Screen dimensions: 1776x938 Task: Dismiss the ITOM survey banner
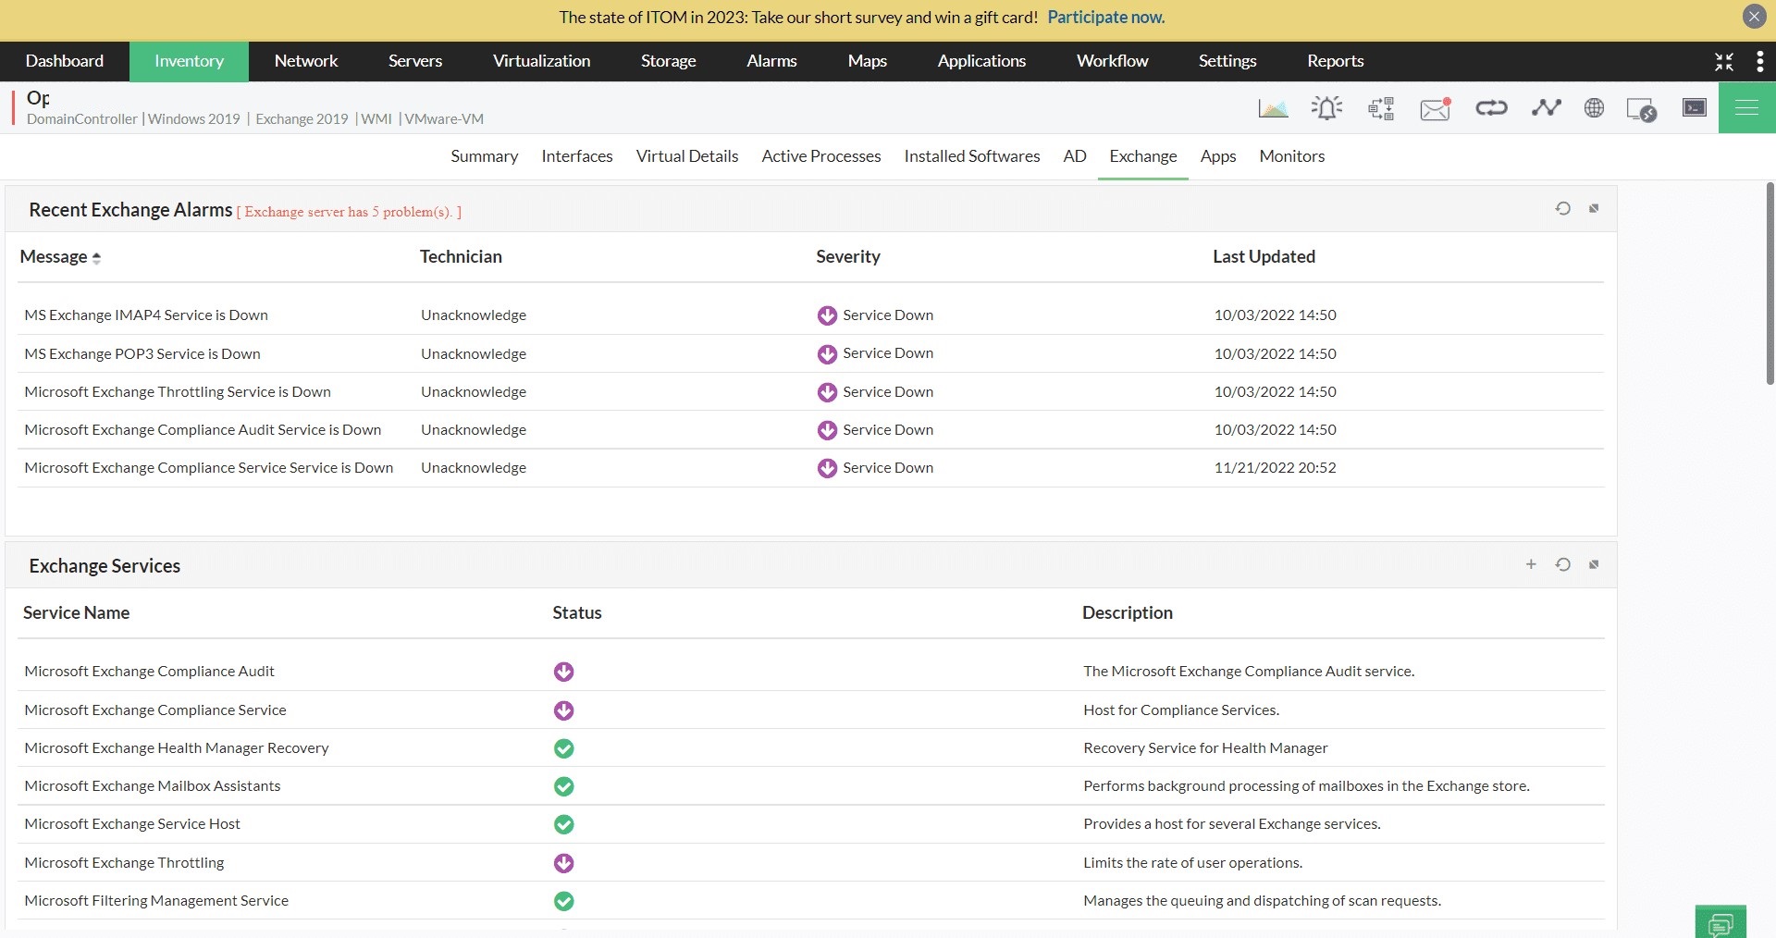[x=1754, y=17]
